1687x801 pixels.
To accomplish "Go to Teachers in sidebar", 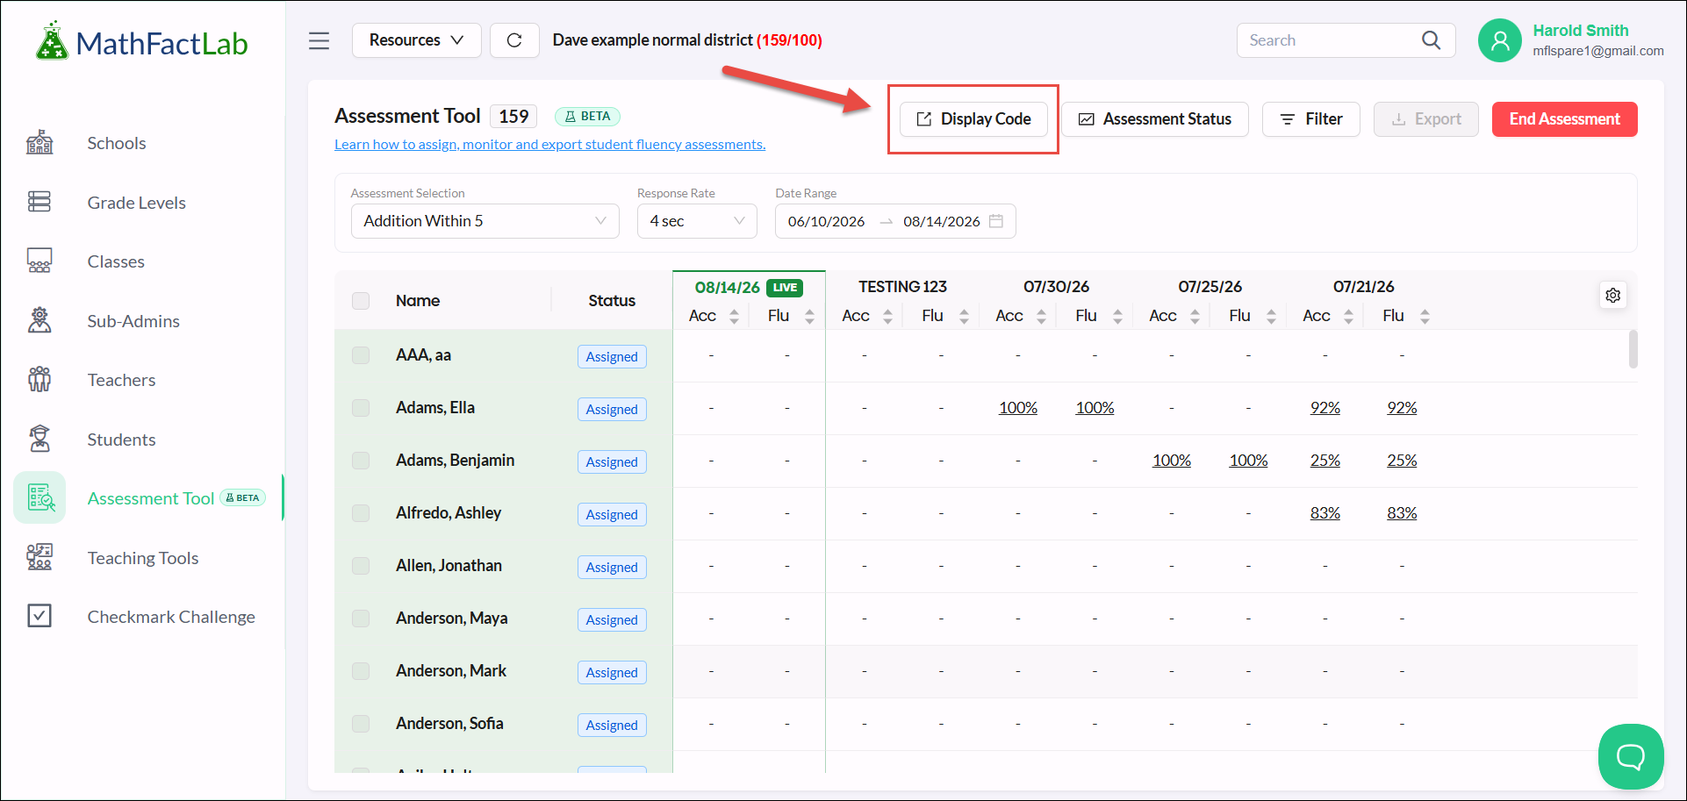I will [x=121, y=380].
